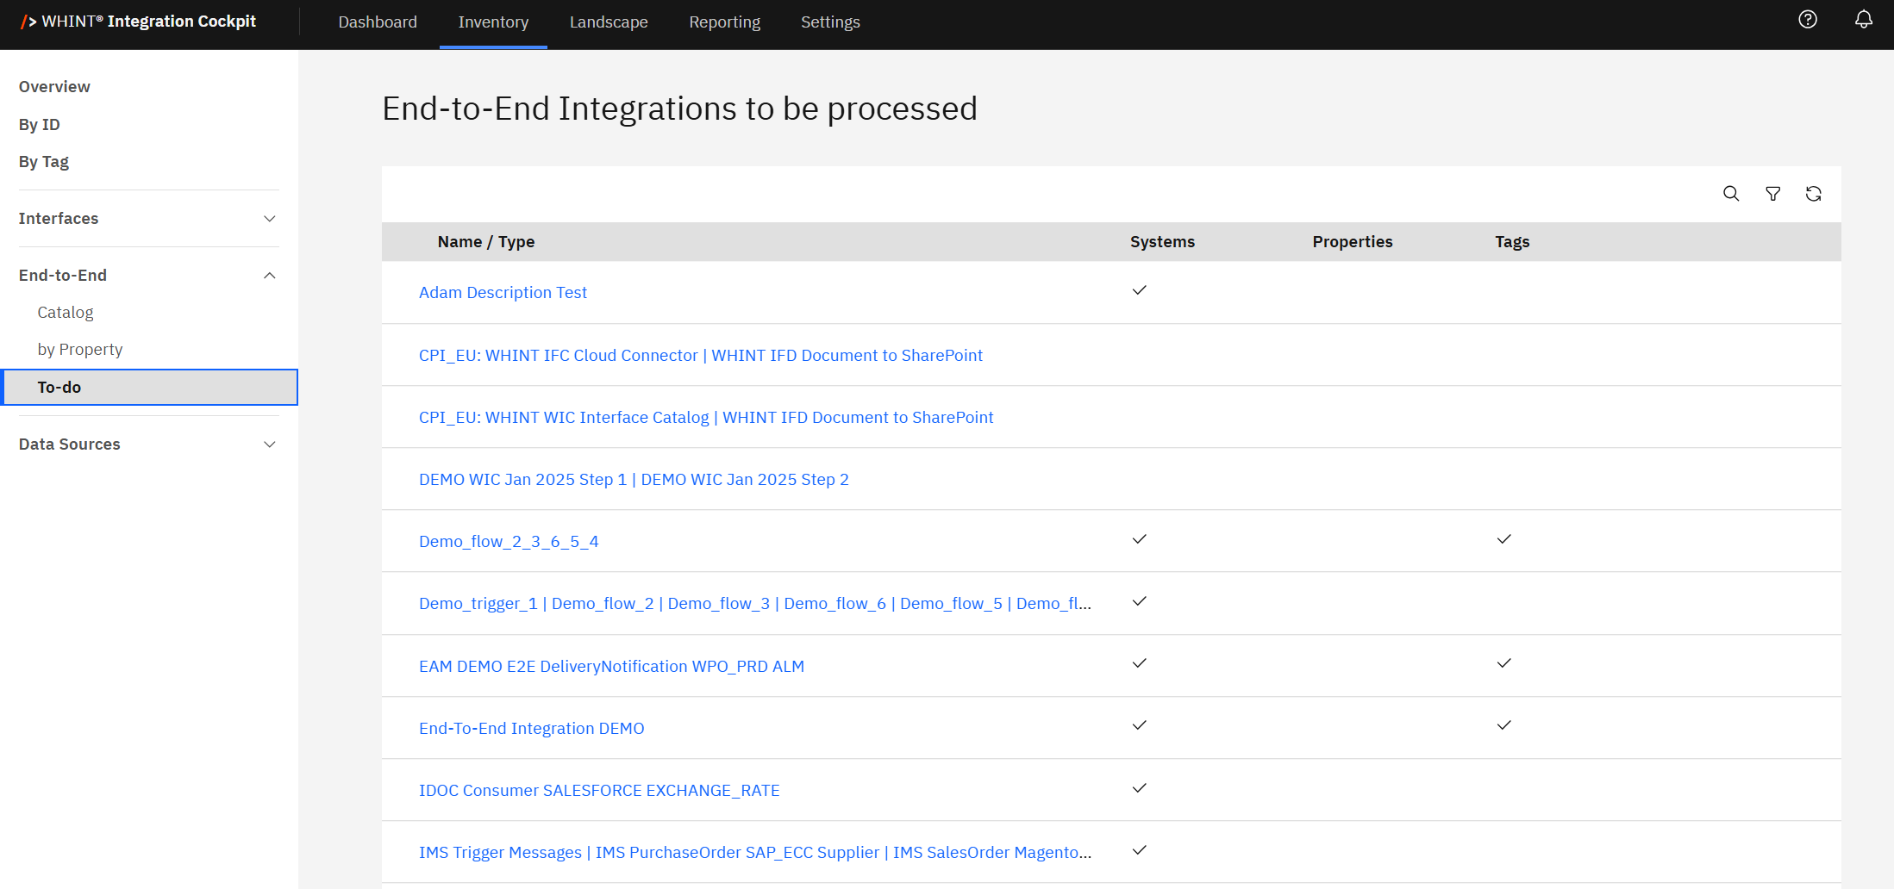This screenshot has width=1894, height=889.
Task: Open IDOC Consumer SALESFORCE EXCHANGE_RATE link
Action: point(599,791)
